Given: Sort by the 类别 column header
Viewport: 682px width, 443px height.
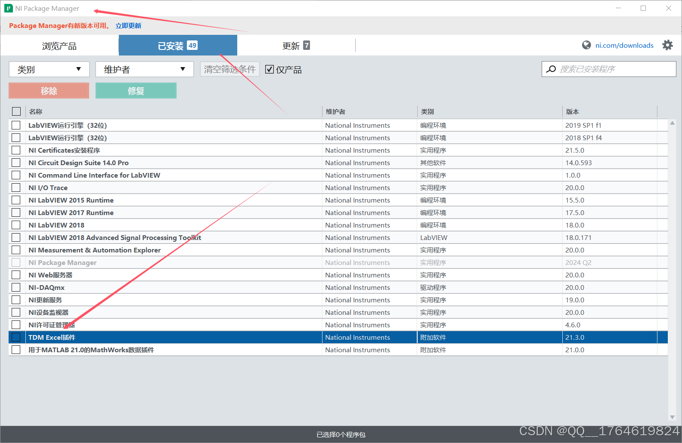Looking at the screenshot, I should (490, 111).
